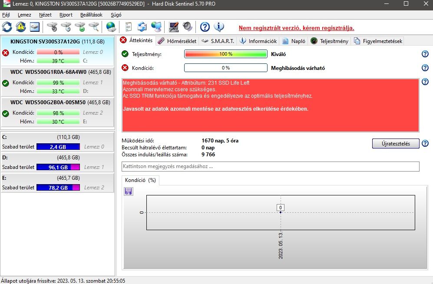Viewport: 433px width, 284px height.
Task: Click the disk panel toolbar icon
Action: click(x=35, y=27)
